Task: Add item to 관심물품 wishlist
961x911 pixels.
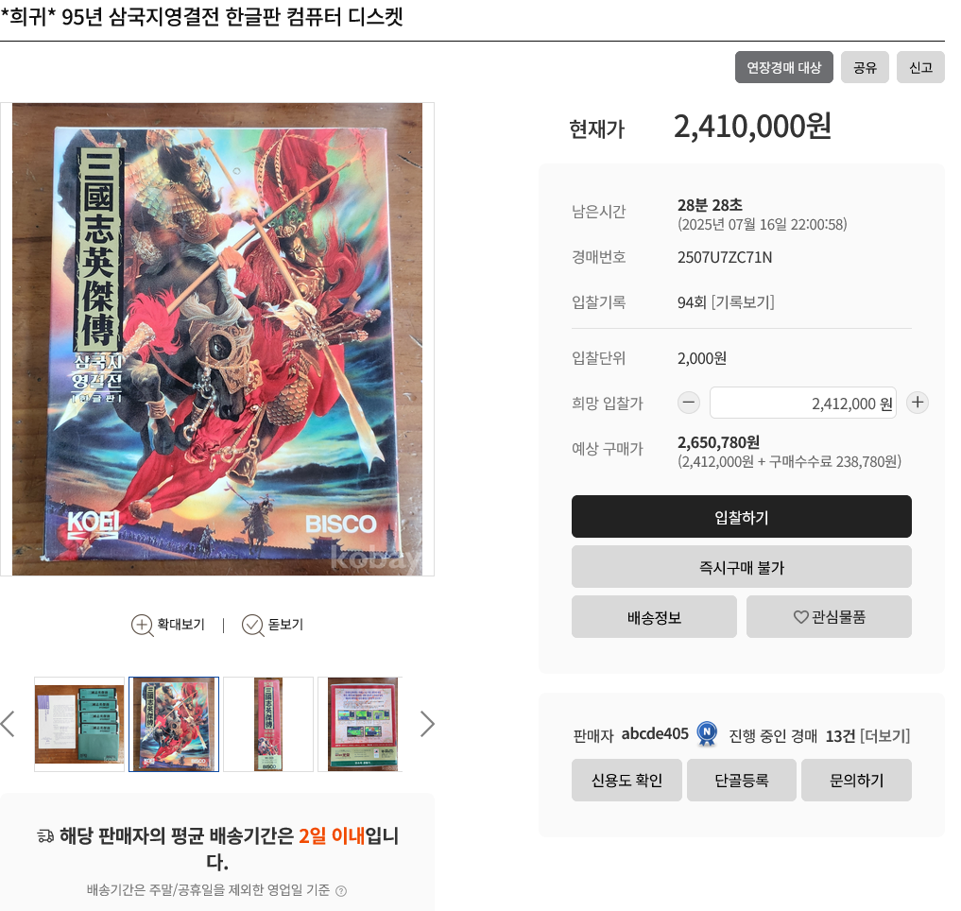Action: [x=829, y=617]
